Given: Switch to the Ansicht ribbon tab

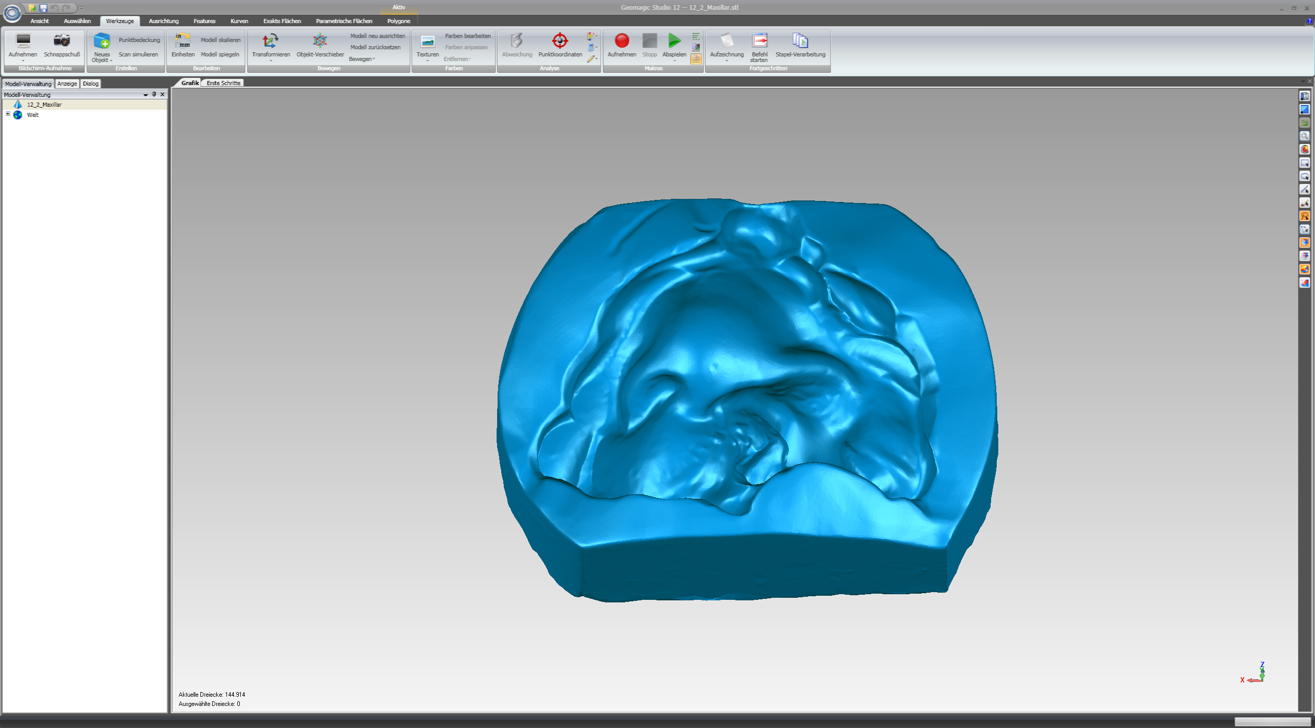Looking at the screenshot, I should [39, 21].
